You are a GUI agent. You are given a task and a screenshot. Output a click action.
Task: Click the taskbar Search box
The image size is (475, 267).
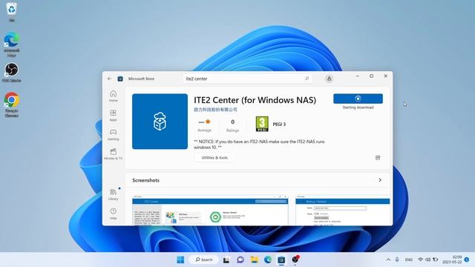click(203, 260)
